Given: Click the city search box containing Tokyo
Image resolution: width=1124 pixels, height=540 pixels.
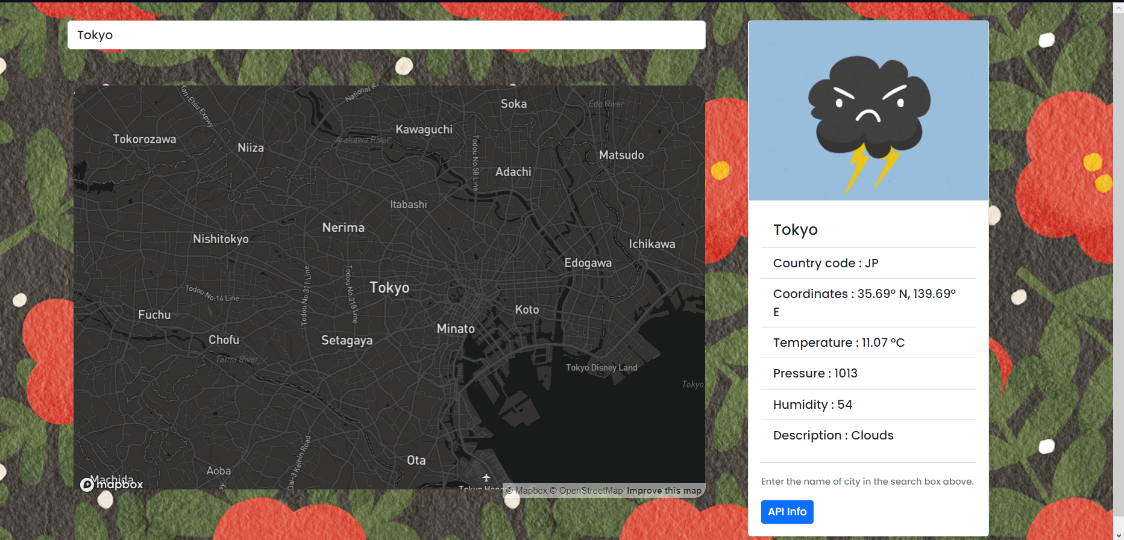Looking at the screenshot, I should [386, 35].
